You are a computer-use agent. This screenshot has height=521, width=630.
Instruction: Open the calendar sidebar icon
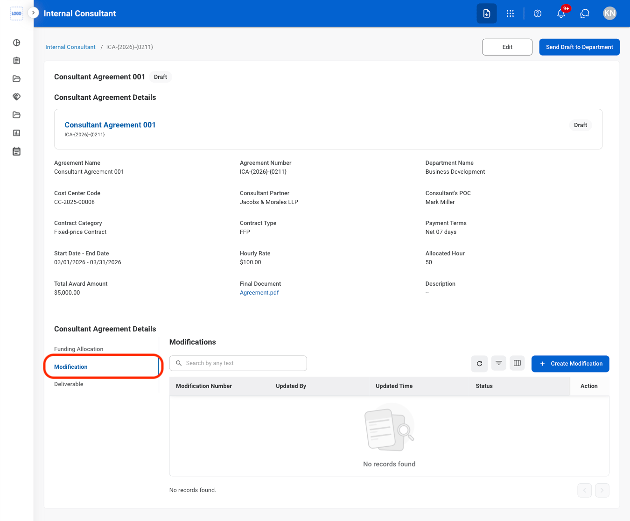tap(16, 151)
